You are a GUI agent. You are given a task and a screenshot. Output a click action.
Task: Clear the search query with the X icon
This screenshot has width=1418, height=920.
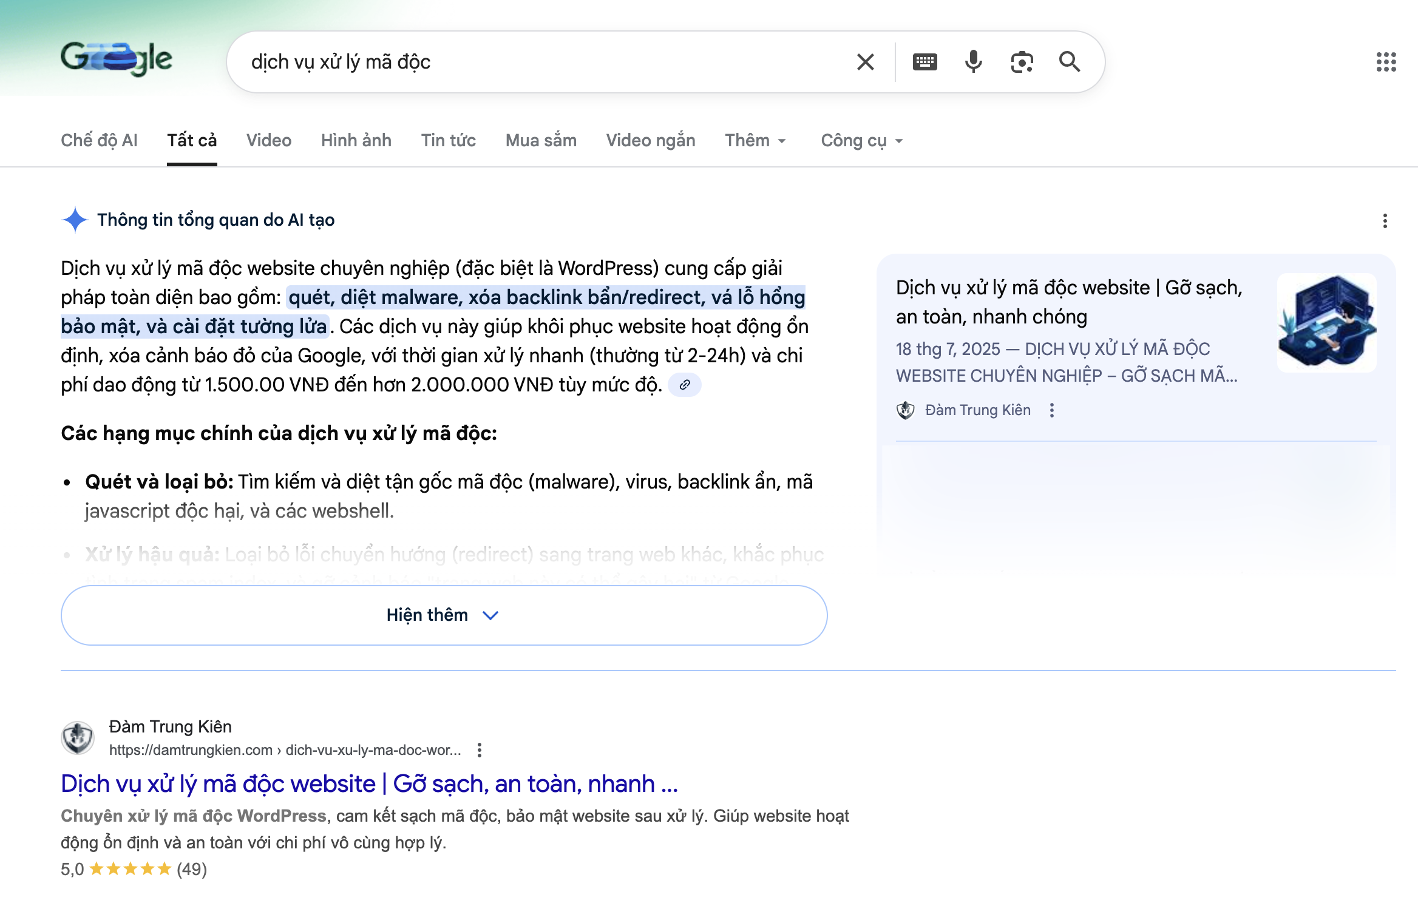[x=864, y=61]
